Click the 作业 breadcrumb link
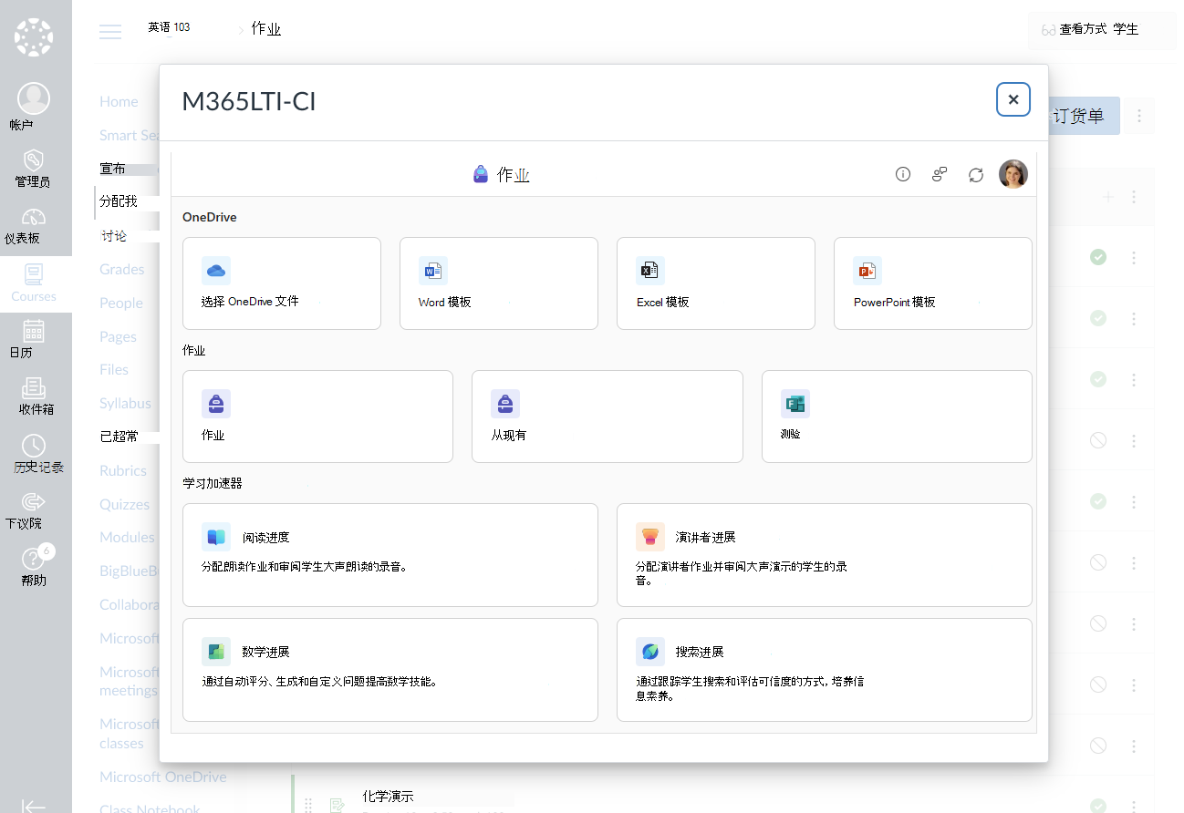This screenshot has height=813, width=1184. click(x=266, y=29)
